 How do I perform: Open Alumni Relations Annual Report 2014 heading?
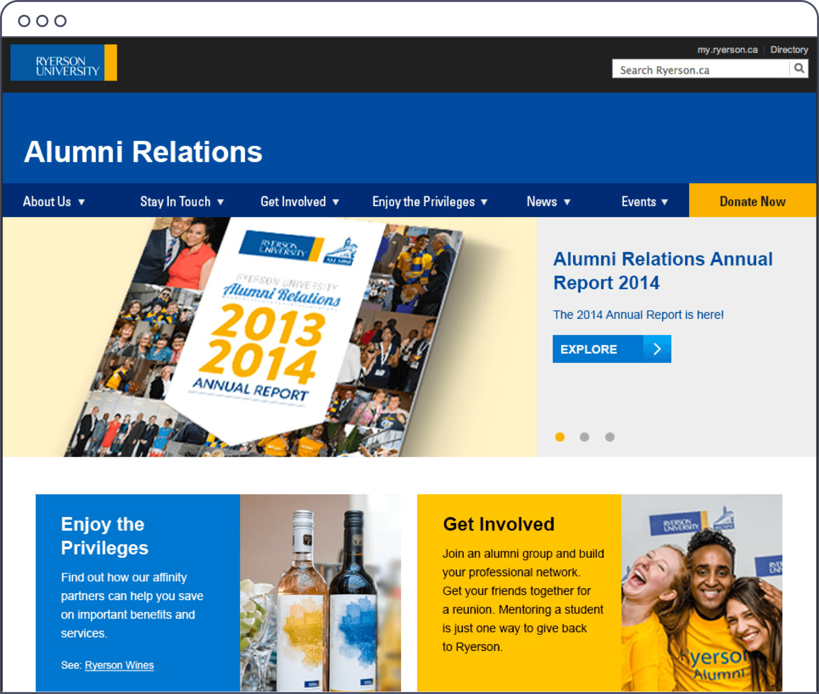(x=663, y=271)
